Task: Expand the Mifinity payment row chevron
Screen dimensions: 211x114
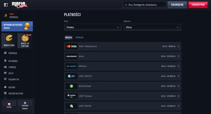Action: tap(179, 66)
